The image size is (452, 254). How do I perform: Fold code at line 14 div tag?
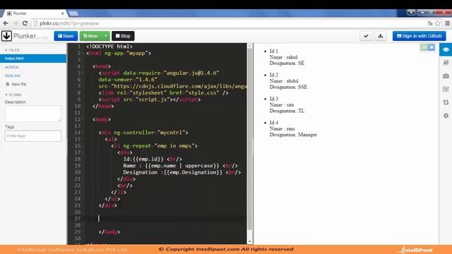pyautogui.click(x=83, y=133)
